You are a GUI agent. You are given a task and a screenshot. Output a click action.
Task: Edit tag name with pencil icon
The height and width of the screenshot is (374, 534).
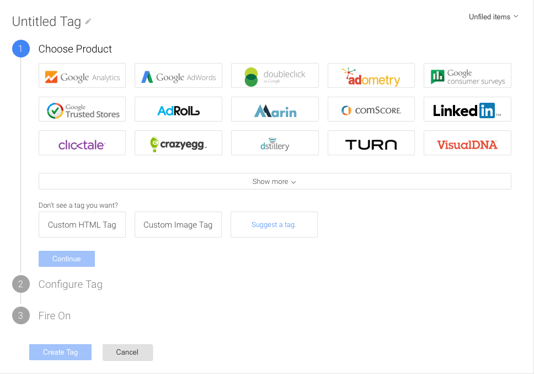pyautogui.click(x=88, y=22)
